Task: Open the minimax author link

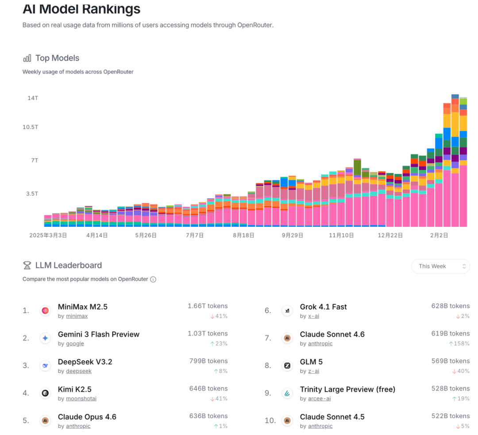Action: pyautogui.click(x=77, y=316)
